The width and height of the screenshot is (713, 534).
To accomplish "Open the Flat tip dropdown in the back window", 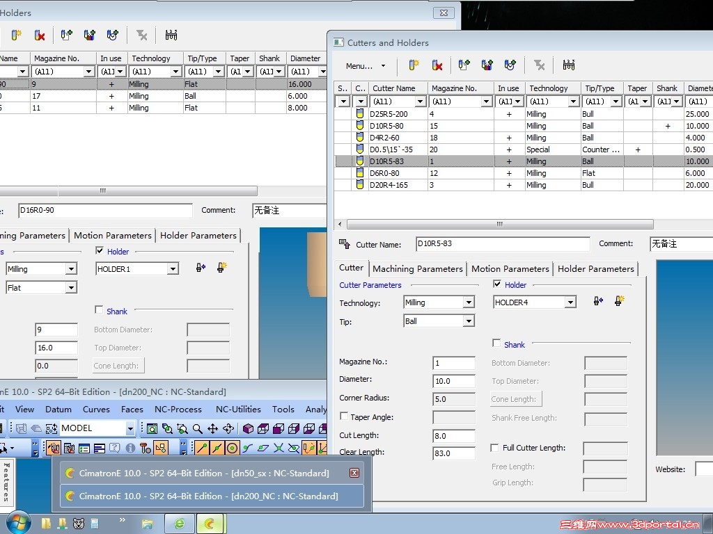I will (72, 288).
